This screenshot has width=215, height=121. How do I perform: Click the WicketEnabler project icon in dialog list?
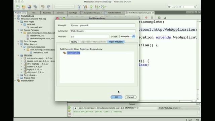click(x=64, y=53)
